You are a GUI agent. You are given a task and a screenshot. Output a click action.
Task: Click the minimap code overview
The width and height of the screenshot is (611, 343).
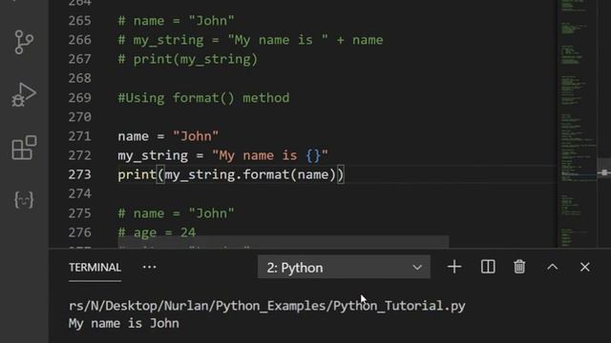coord(578,124)
